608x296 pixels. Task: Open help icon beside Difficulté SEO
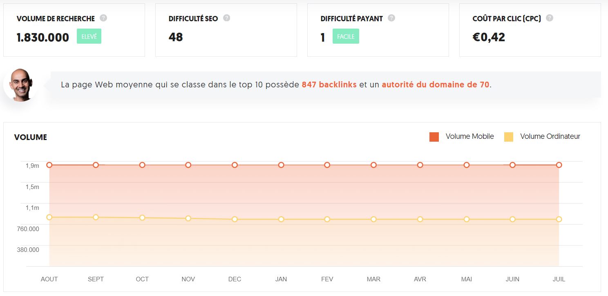pos(227,18)
